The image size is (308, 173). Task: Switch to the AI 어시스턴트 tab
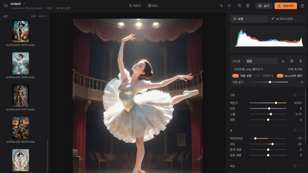click(282, 19)
